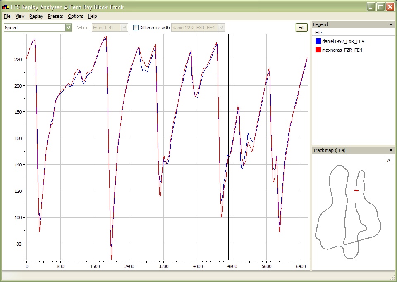397x282 pixels.
Task: Click the Track map (FE4) panel title
Action: click(x=329, y=150)
